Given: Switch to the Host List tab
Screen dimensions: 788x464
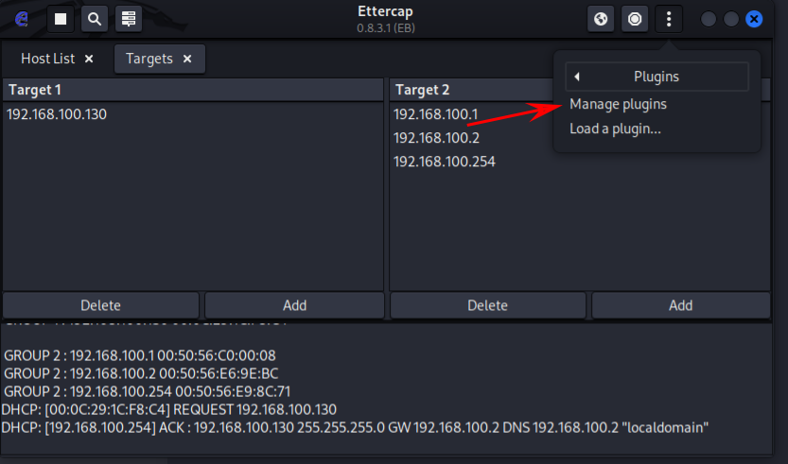Looking at the screenshot, I should (x=47, y=59).
